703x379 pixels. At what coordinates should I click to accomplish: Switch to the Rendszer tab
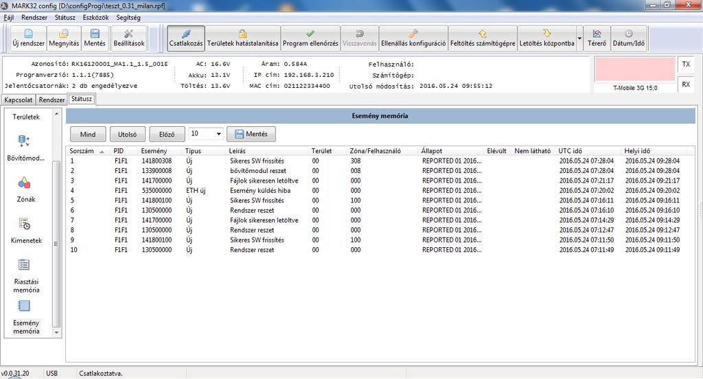(x=51, y=100)
